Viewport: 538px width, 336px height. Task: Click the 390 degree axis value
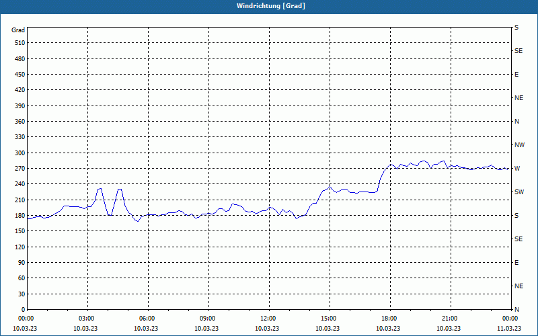pyautogui.click(x=20, y=106)
